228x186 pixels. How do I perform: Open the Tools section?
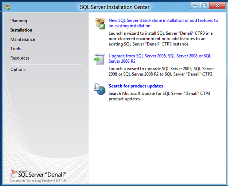[16, 49]
